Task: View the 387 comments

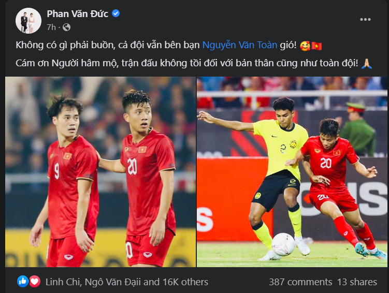Action: [300, 282]
